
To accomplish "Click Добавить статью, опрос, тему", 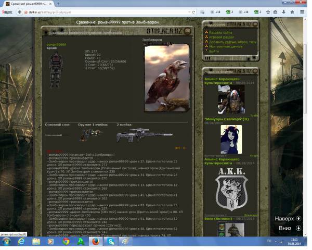I will 233,42.
